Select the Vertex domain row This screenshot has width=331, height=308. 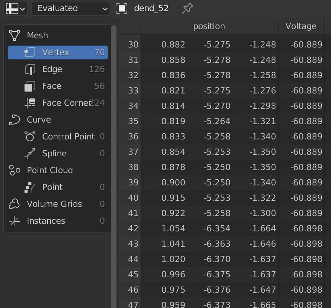(x=58, y=52)
